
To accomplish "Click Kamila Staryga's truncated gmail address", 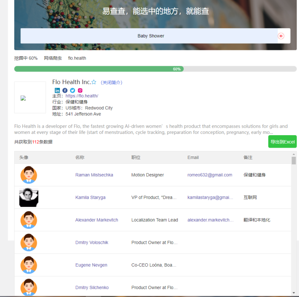I will (210, 198).
